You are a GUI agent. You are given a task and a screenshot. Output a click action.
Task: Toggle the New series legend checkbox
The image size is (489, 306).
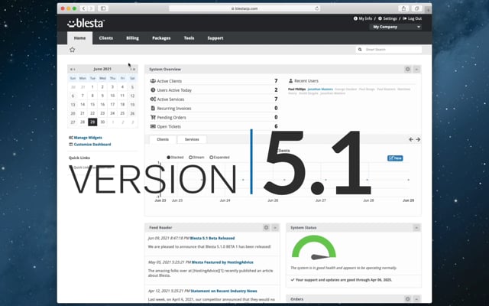tap(395, 158)
